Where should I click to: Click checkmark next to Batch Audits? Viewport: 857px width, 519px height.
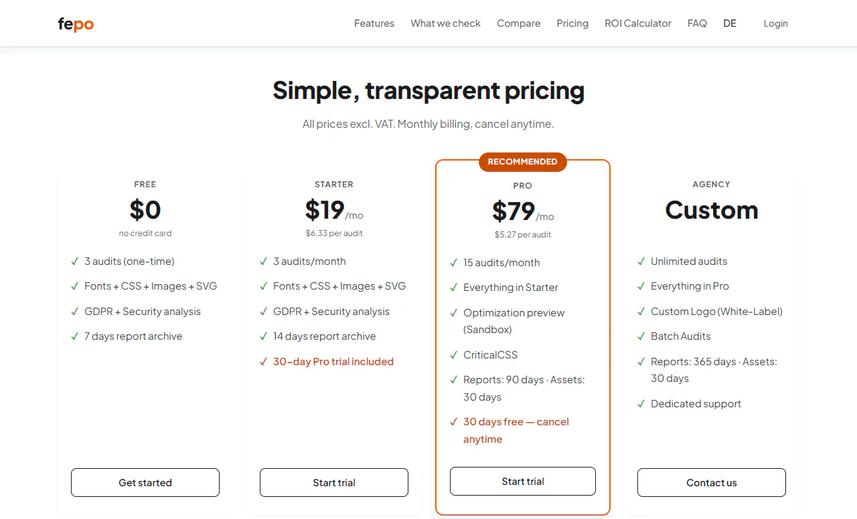click(x=641, y=336)
